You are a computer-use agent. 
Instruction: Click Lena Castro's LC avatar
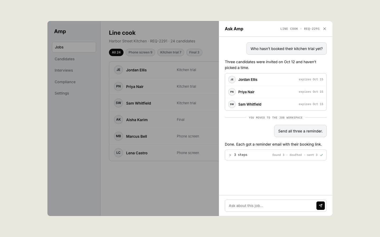[118, 153]
